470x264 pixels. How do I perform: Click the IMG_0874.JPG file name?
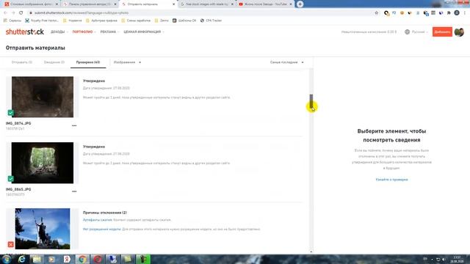tap(18, 123)
